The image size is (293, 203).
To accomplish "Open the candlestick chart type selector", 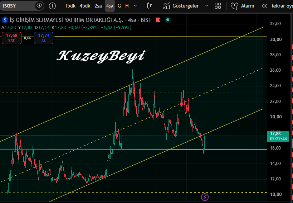I will click(150, 6).
